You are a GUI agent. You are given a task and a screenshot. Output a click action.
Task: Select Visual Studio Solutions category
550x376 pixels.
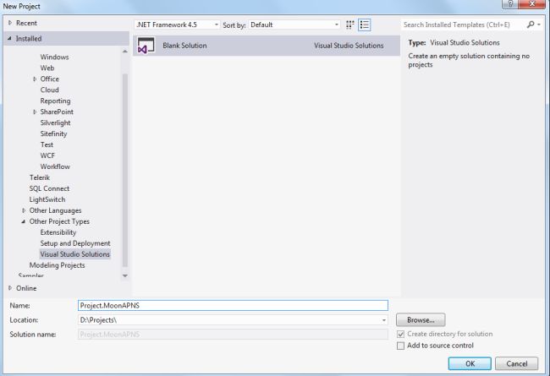coord(74,254)
